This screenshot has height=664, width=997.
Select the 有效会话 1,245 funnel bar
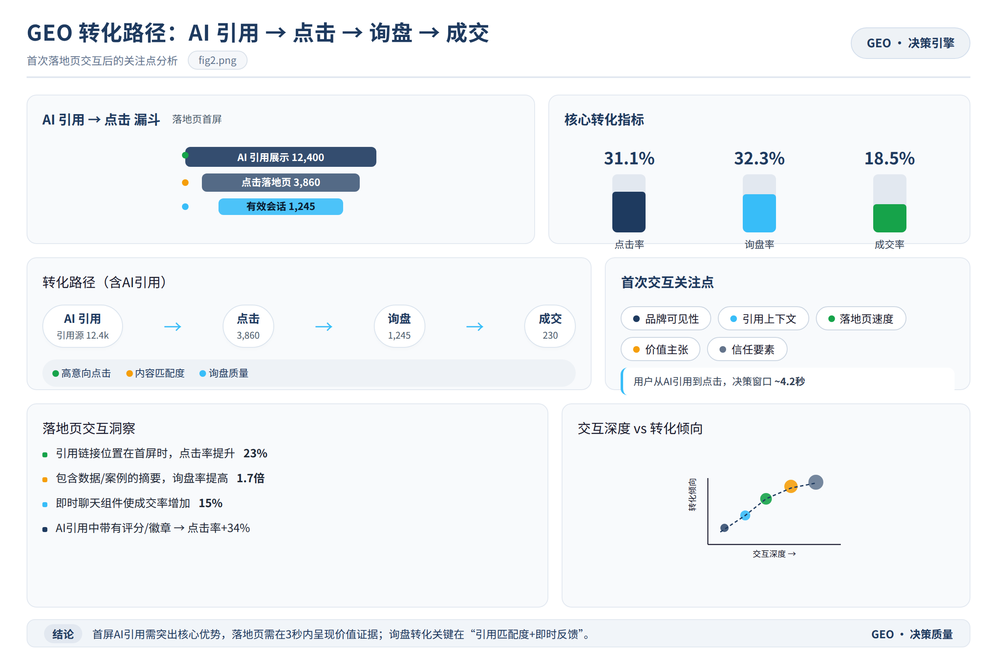pos(281,207)
